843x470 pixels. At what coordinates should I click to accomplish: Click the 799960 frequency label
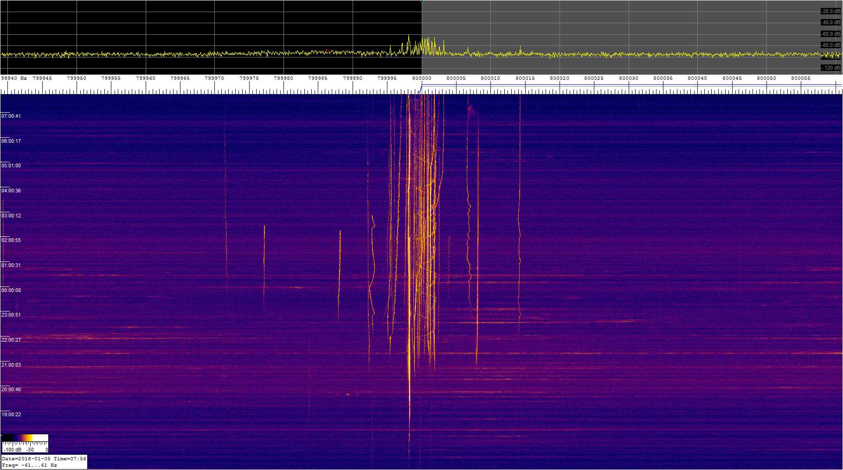coord(146,78)
